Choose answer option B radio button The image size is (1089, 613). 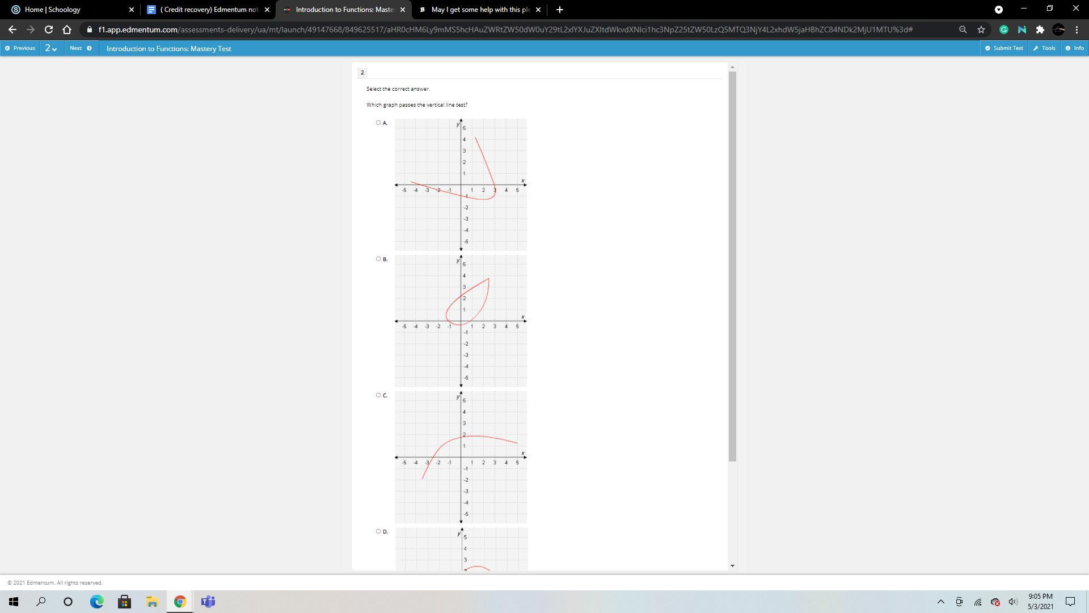coord(378,259)
